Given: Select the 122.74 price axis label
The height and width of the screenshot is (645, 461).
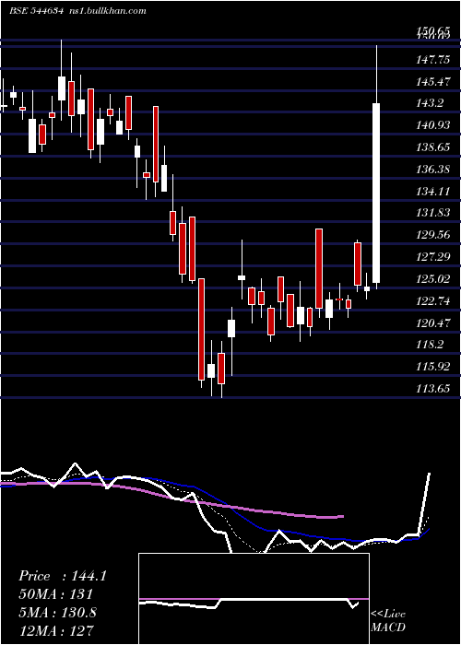Looking at the screenshot, I should (433, 301).
